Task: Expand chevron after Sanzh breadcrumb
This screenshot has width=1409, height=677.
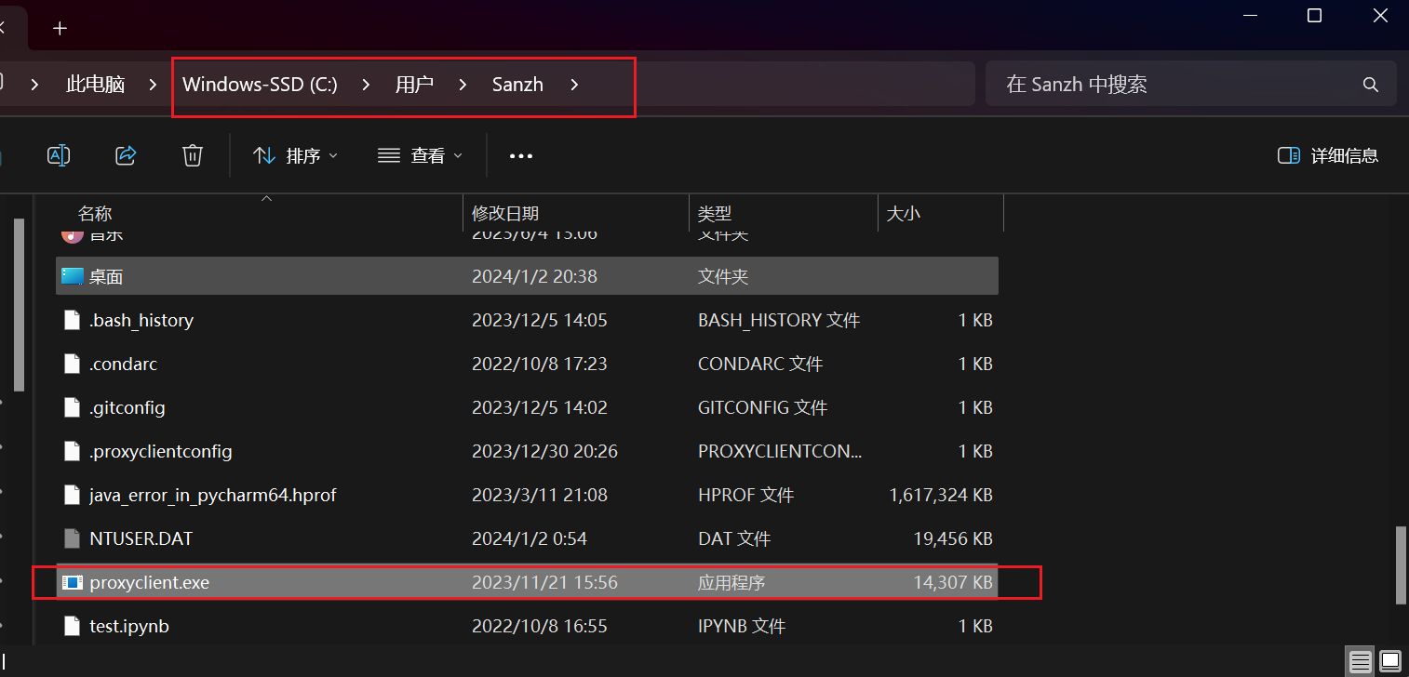Action: pos(574,85)
